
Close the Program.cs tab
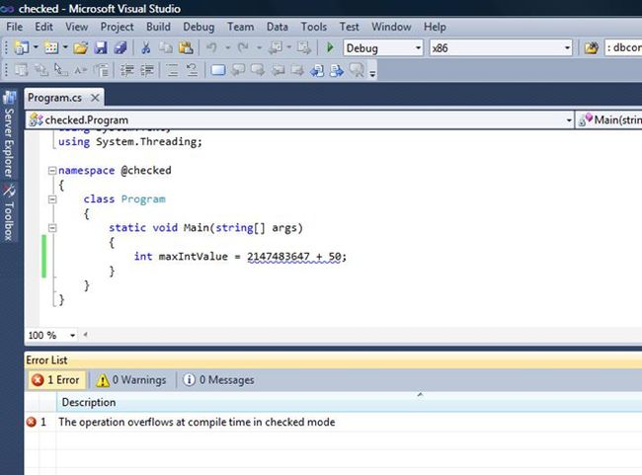point(95,98)
